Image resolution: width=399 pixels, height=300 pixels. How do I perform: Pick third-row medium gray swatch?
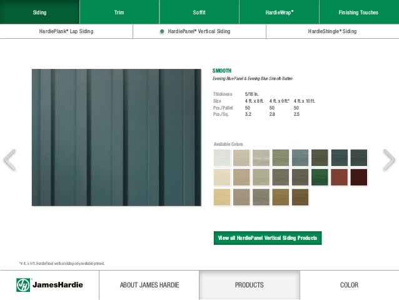coord(261,197)
